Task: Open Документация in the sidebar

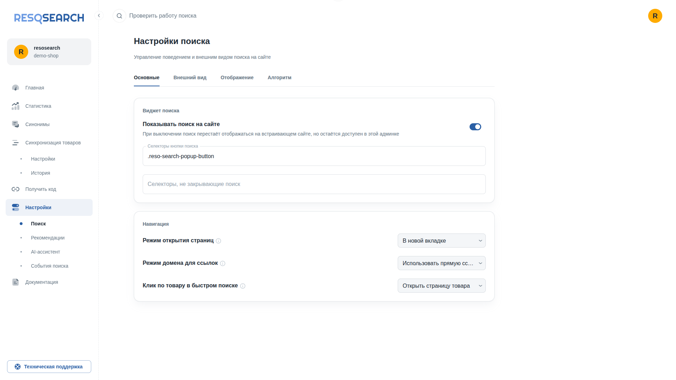Action: [49, 282]
